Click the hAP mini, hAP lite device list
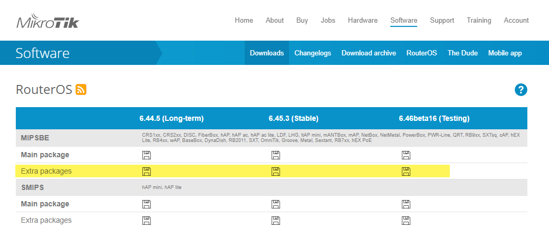This screenshot has height=228, width=549. [x=162, y=187]
